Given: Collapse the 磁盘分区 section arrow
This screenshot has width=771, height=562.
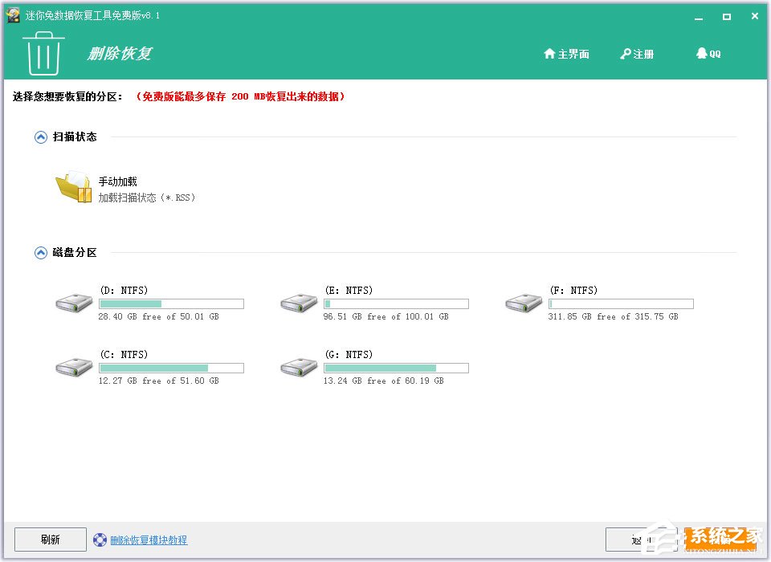Looking at the screenshot, I should pos(40,251).
